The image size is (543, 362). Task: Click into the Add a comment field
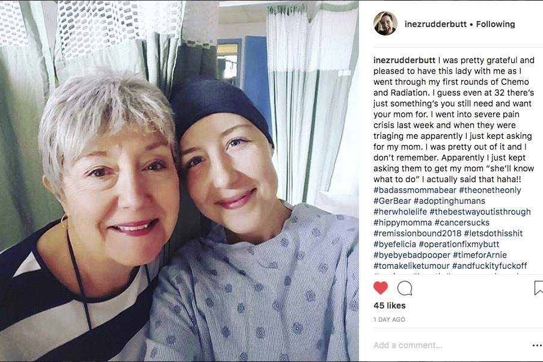(x=450, y=345)
